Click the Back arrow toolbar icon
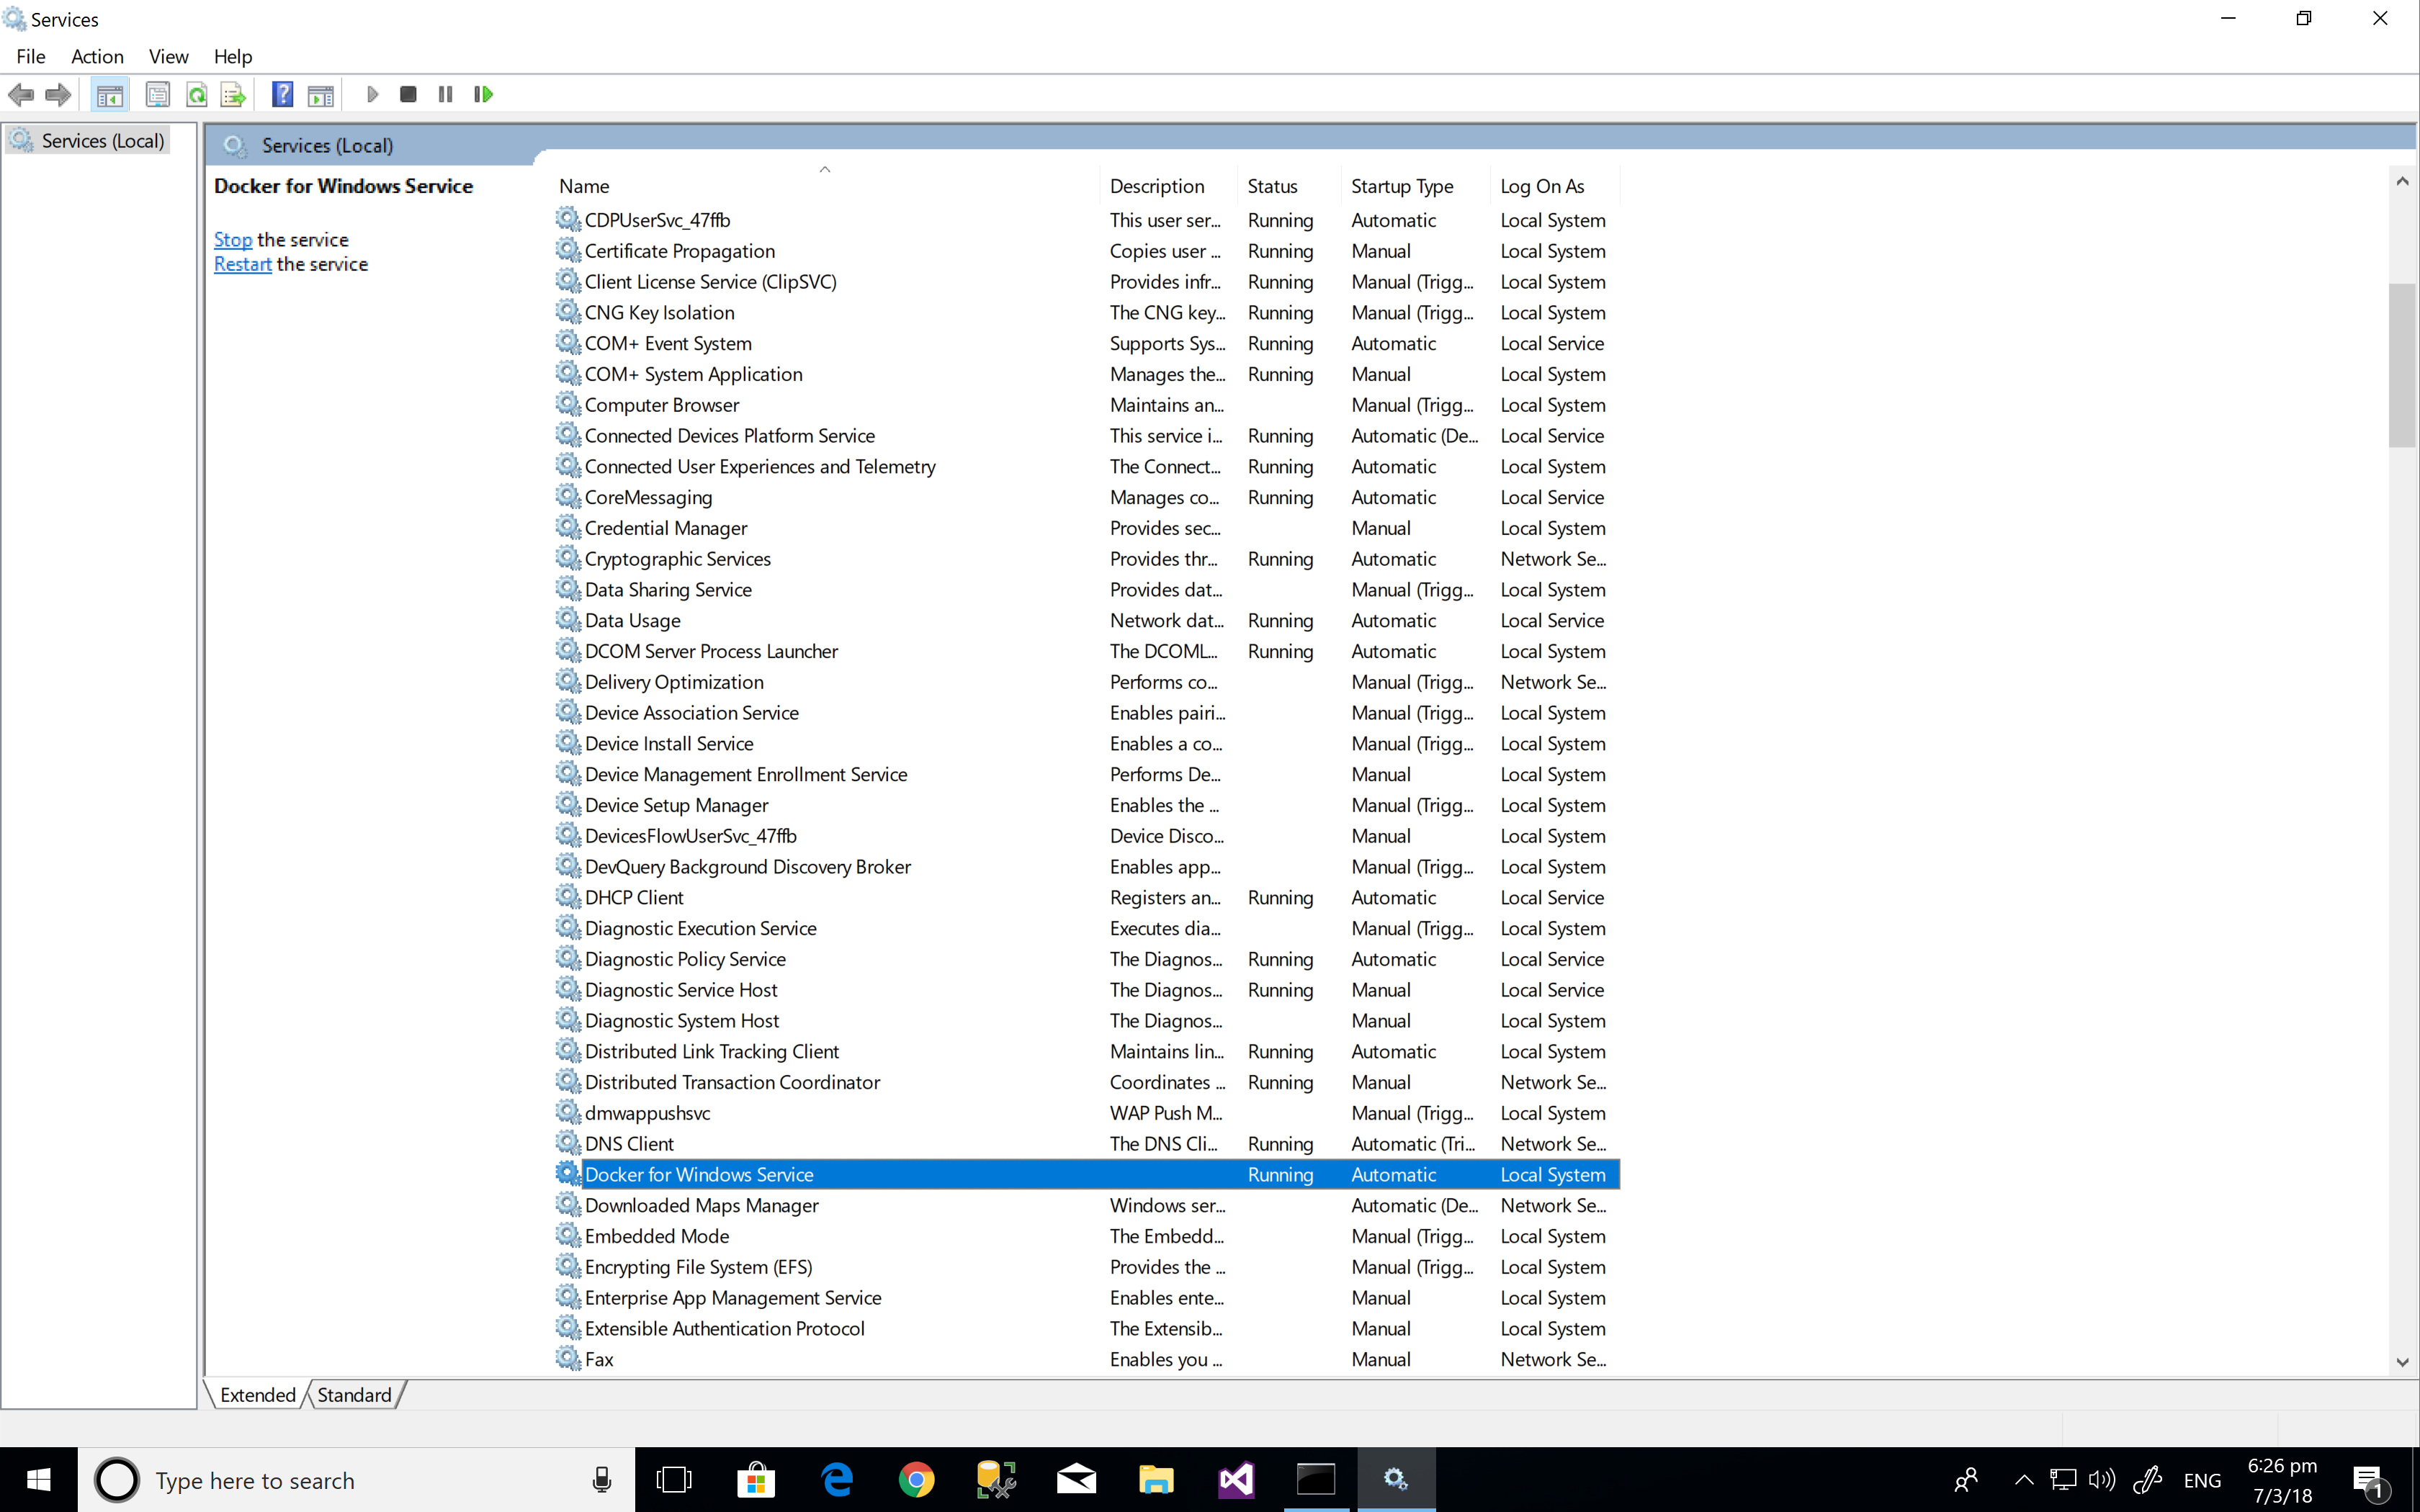Image resolution: width=2420 pixels, height=1512 pixels. click(21, 95)
